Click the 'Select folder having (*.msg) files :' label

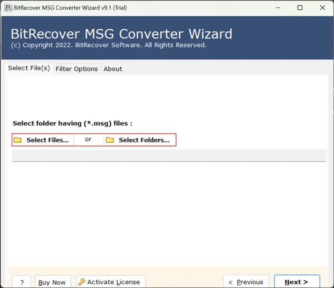click(x=72, y=123)
